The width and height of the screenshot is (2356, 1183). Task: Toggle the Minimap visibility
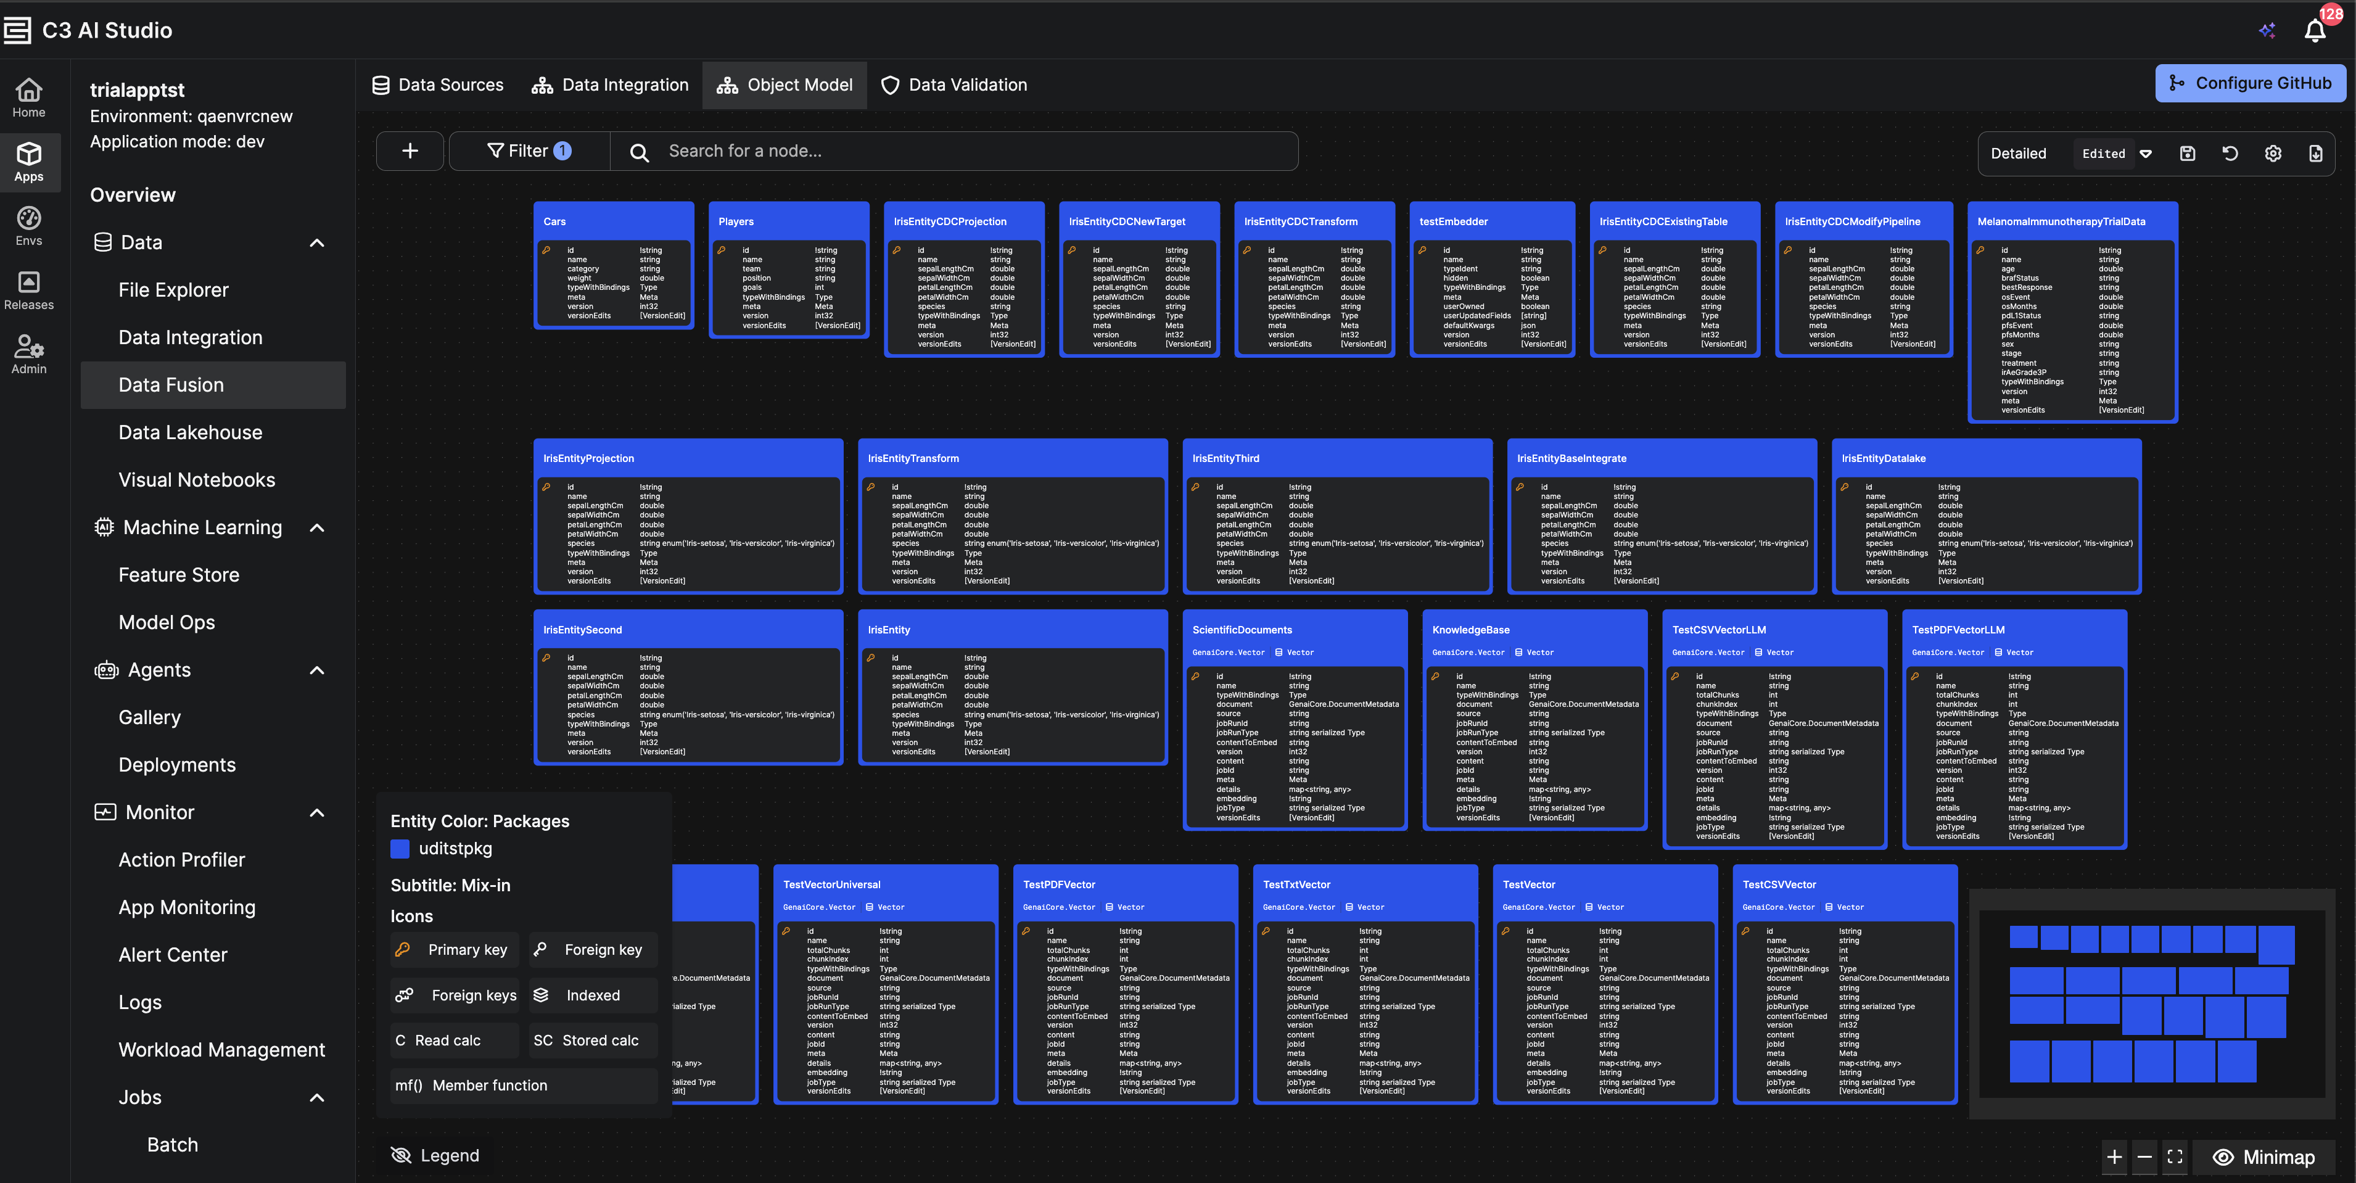coord(2263,1156)
